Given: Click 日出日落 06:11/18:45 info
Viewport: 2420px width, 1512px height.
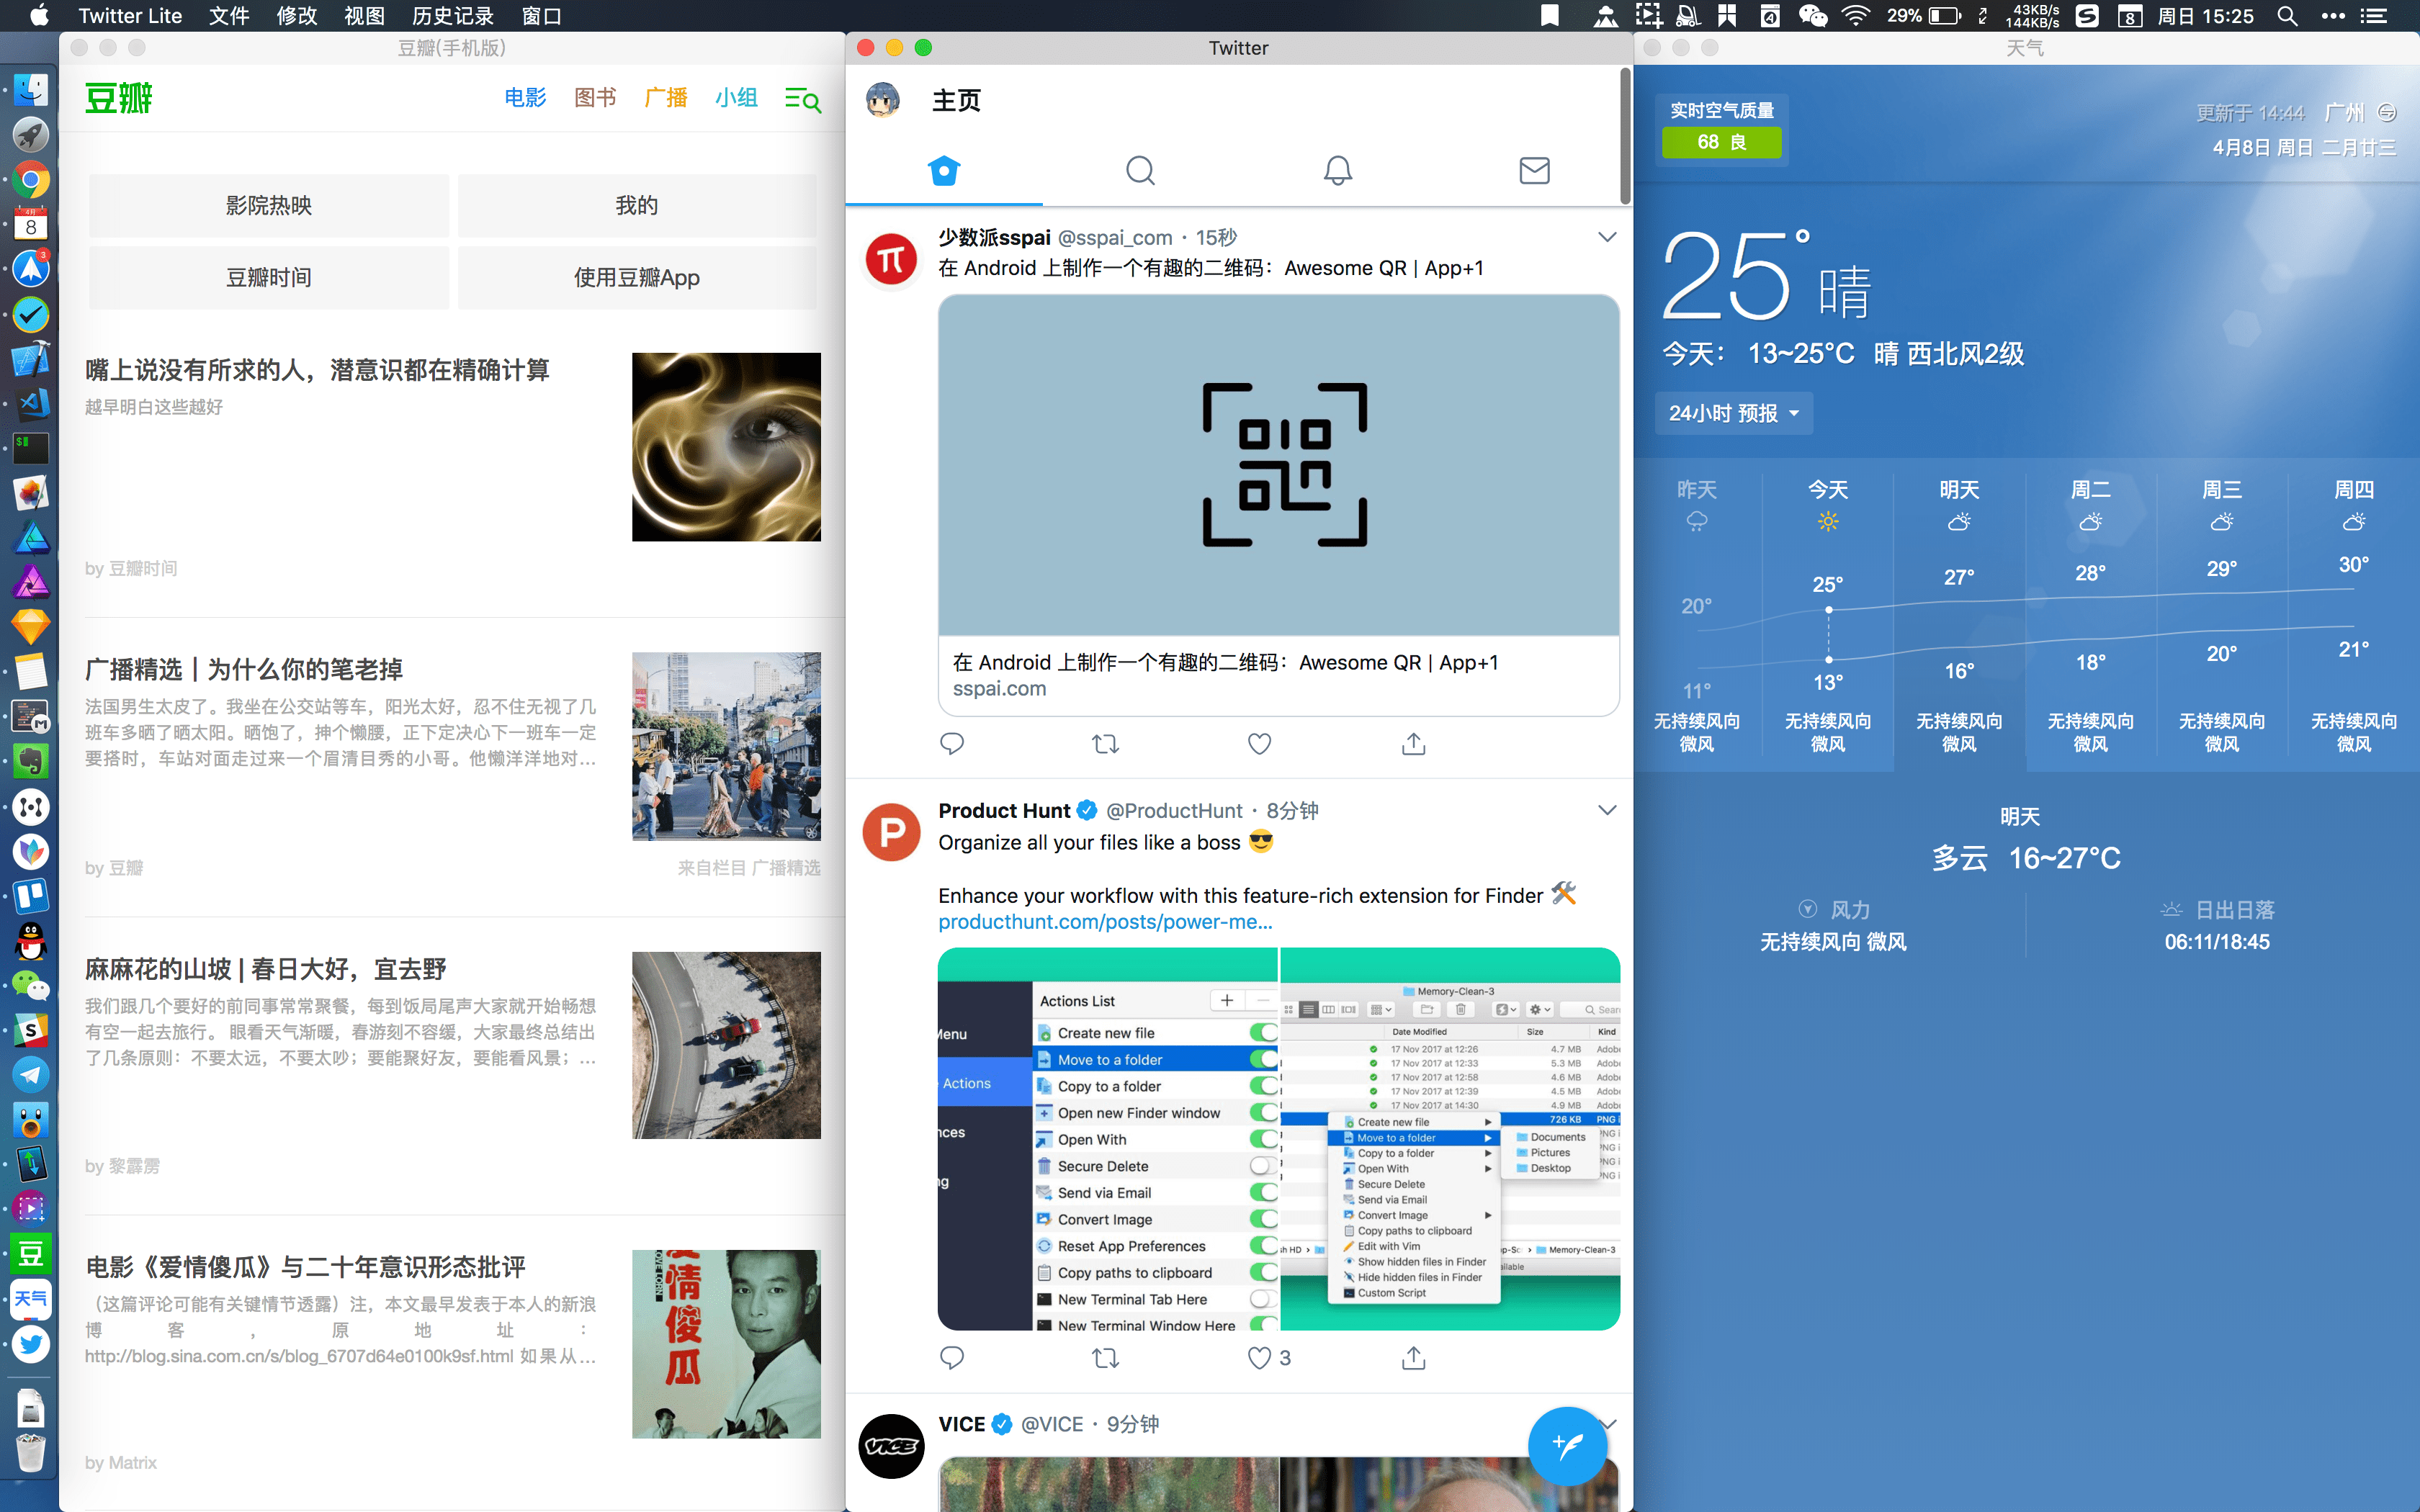Looking at the screenshot, I should pyautogui.click(x=2217, y=925).
